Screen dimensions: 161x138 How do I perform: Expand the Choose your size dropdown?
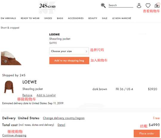pyautogui.click(x=69, y=51)
